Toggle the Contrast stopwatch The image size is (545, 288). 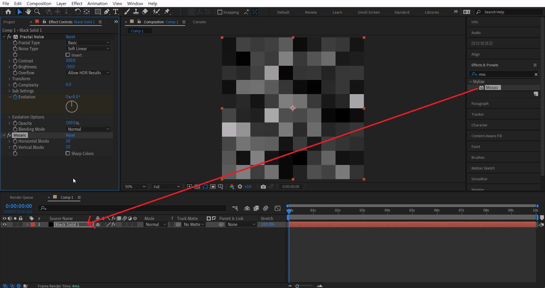click(x=15, y=61)
